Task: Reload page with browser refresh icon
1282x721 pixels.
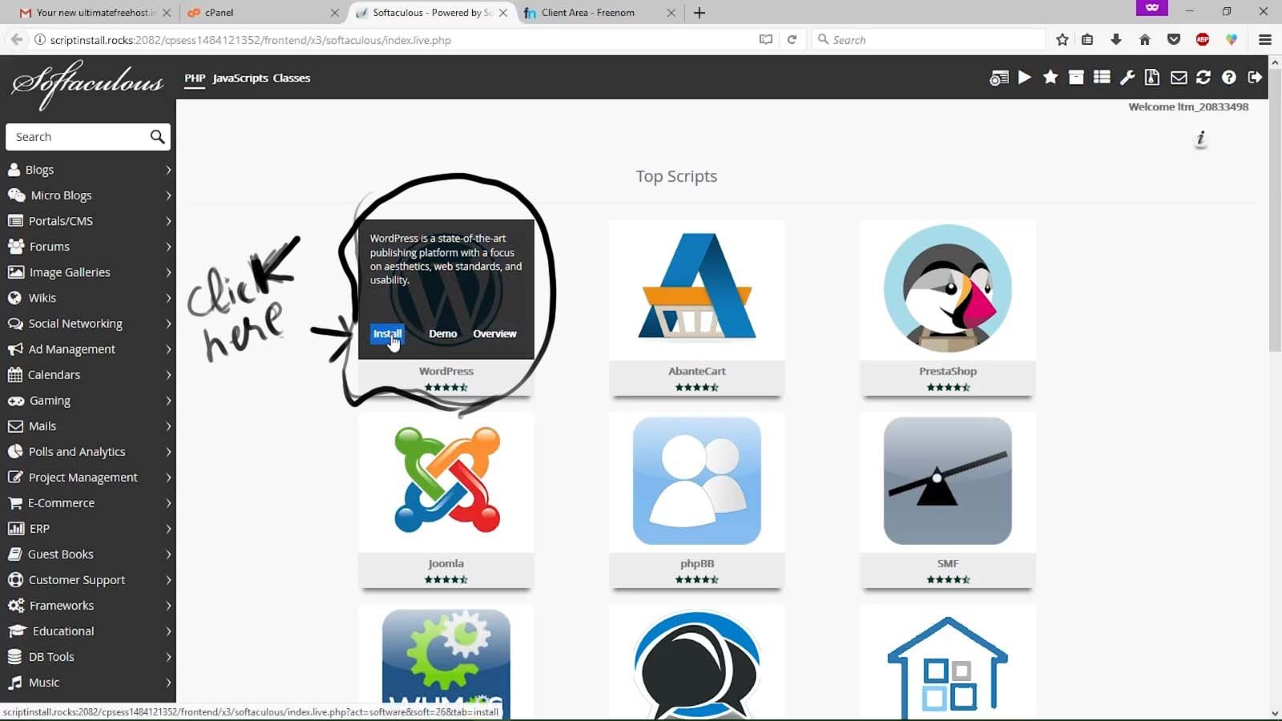Action: click(x=792, y=39)
